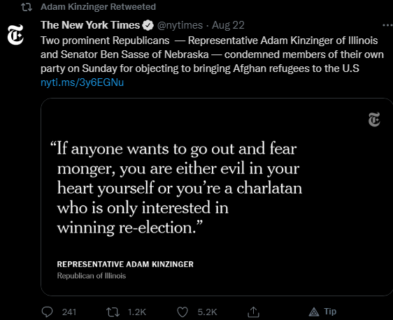Viewport: 393px width, 320px height.
Task: Open the nyti.ms/3y6EGNu link
Action: click(83, 82)
